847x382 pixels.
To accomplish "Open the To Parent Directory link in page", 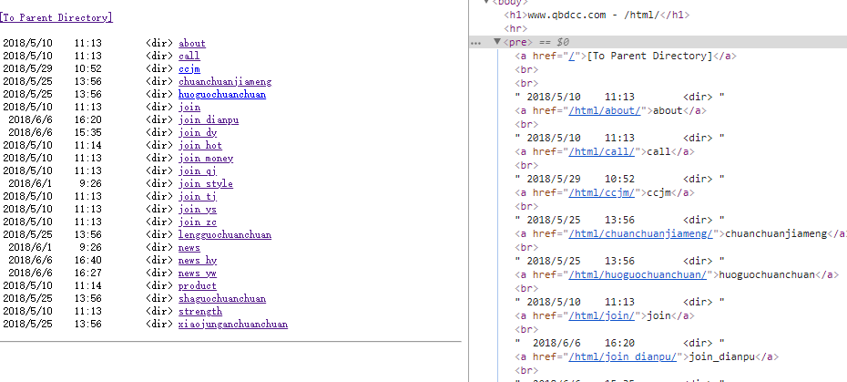I will tap(56, 17).
